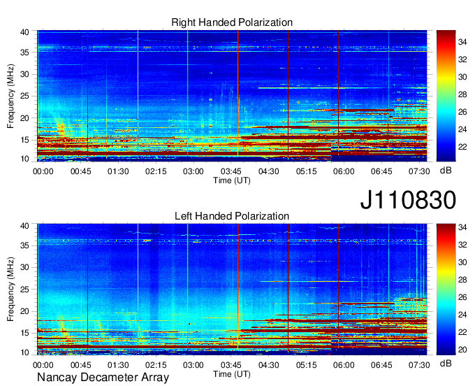The height and width of the screenshot is (386, 475).
Task: Click "Frequency (MHz)" axis label of Right Handed plot
Action: click(x=10, y=96)
